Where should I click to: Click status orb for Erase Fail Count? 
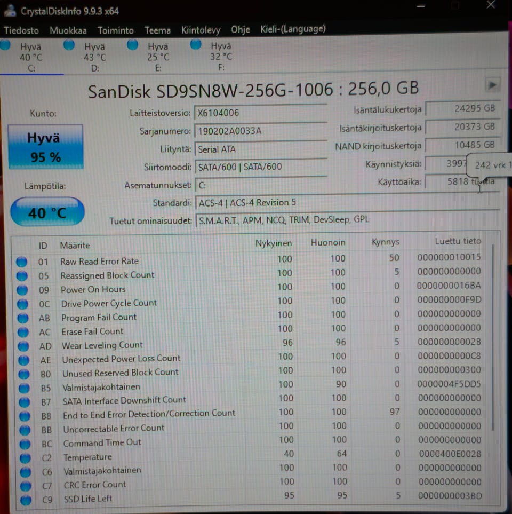click(23, 332)
